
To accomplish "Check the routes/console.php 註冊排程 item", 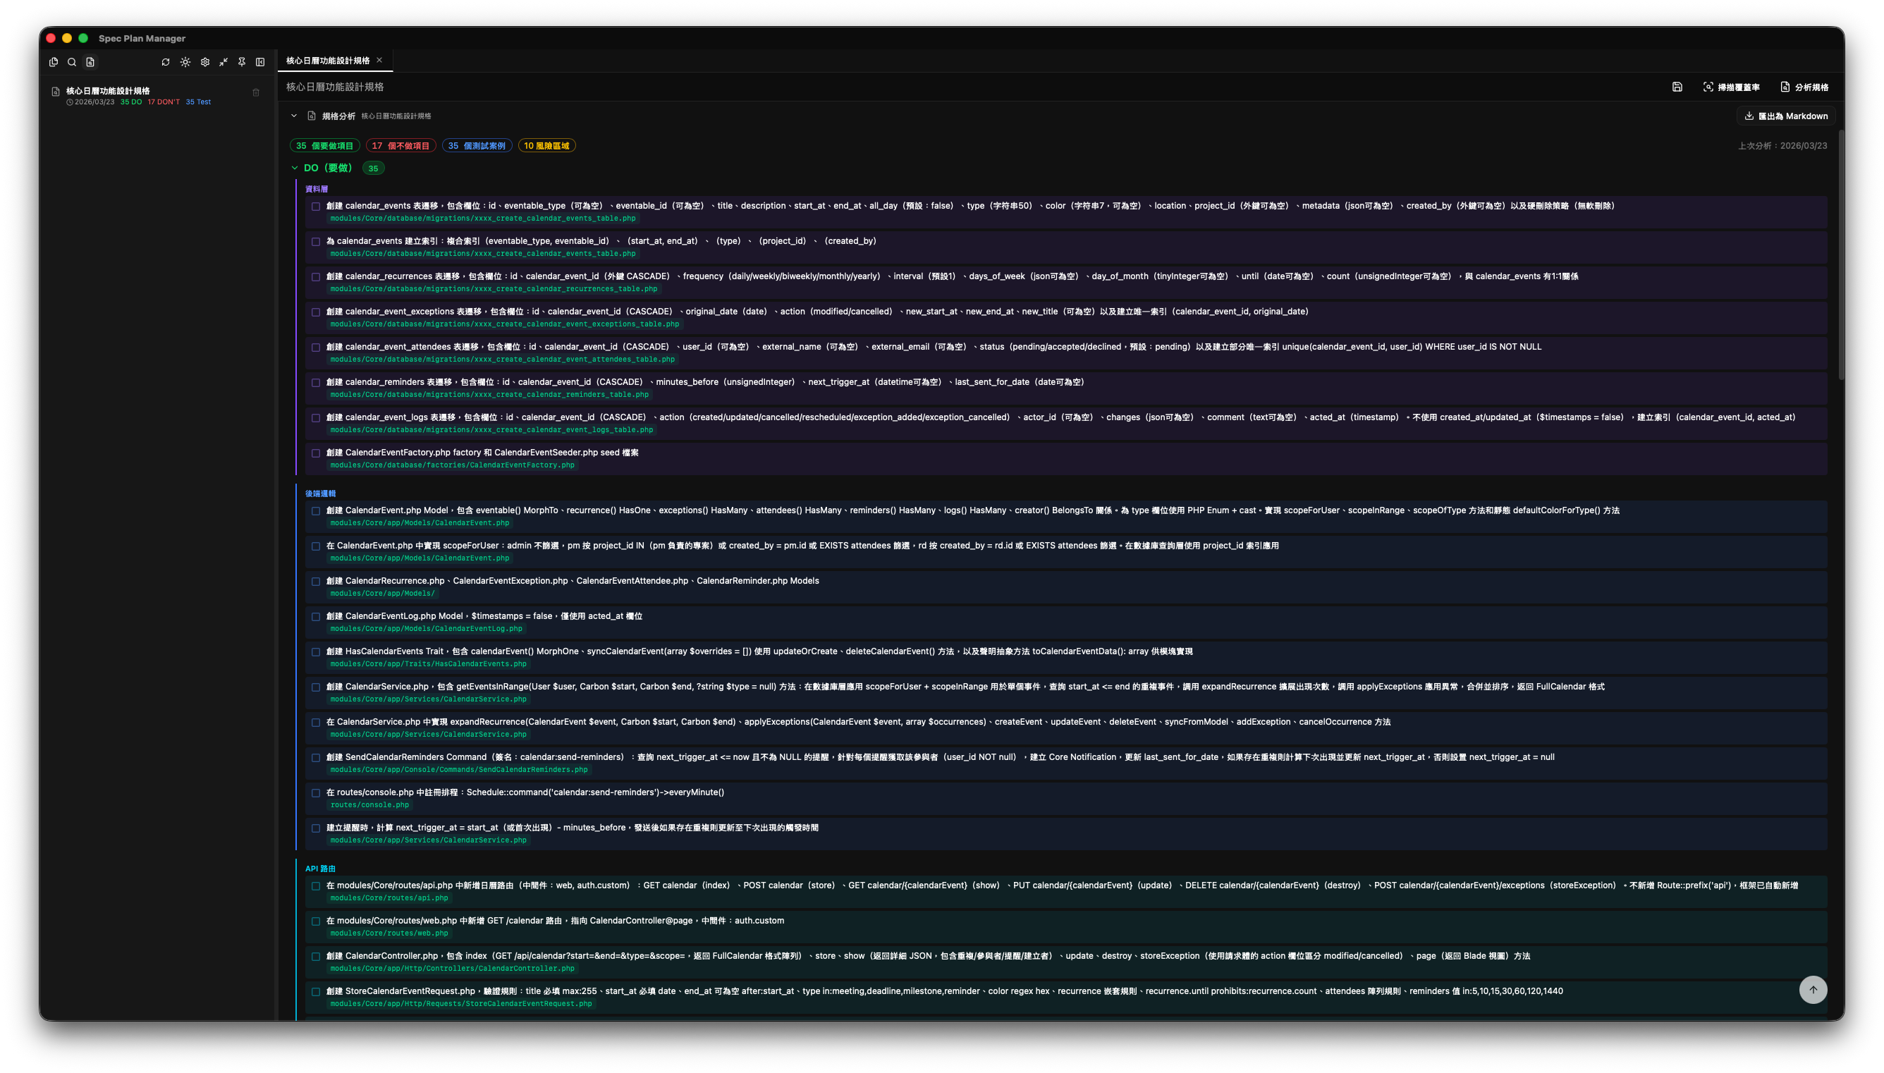I will click(315, 794).
